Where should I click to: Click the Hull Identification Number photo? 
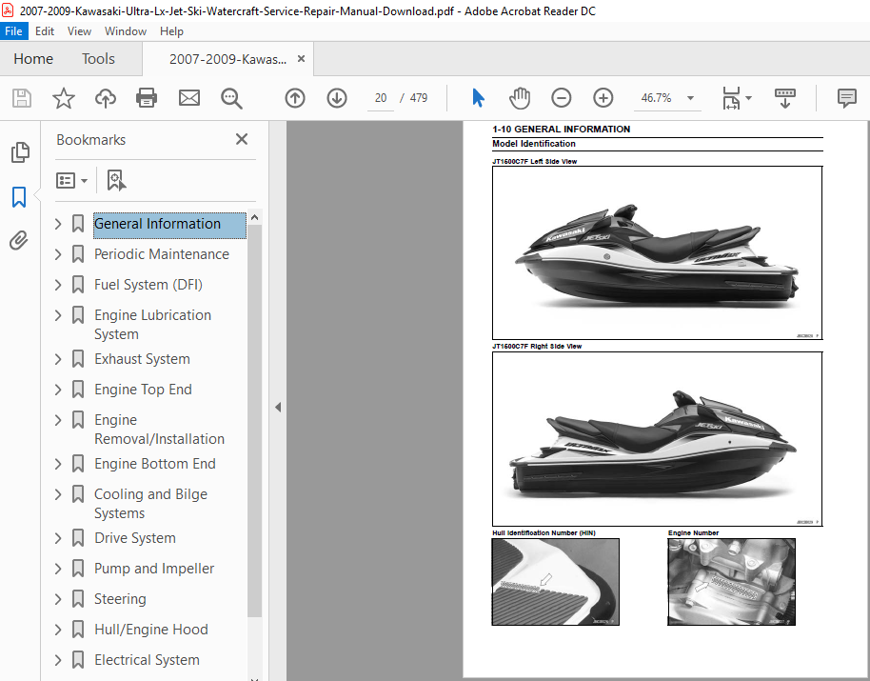pos(555,582)
